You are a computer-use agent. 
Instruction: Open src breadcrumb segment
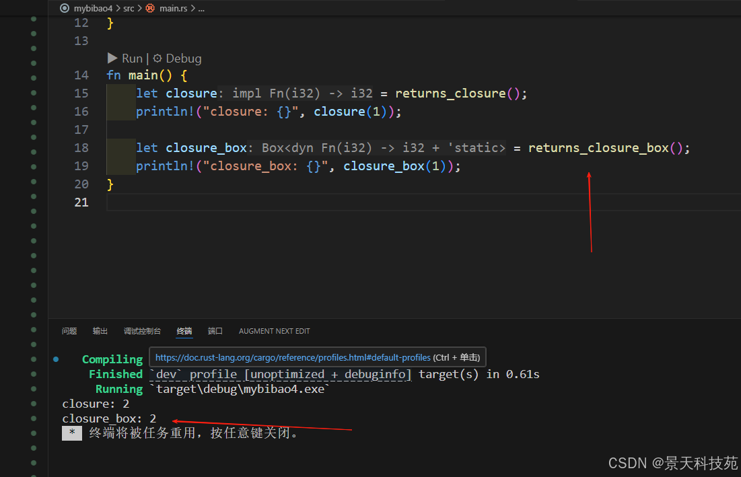[x=129, y=8]
